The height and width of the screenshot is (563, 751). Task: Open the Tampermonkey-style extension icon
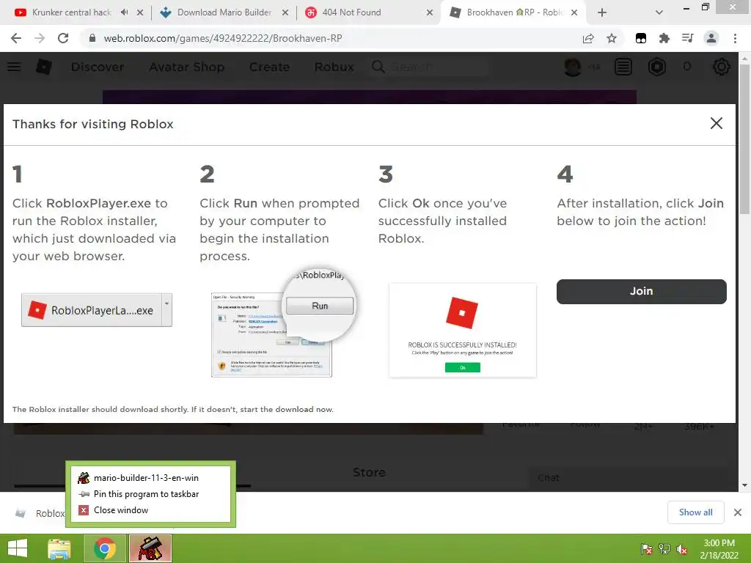pos(641,38)
